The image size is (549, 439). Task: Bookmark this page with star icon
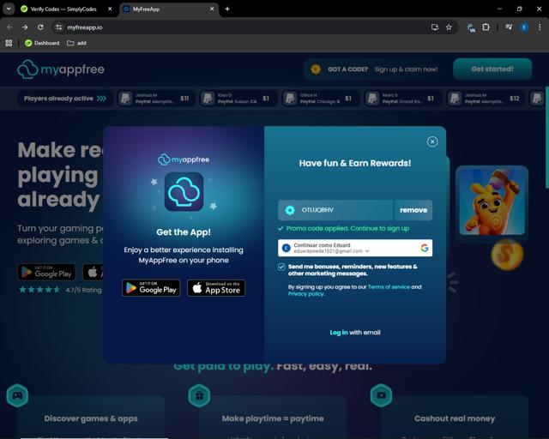click(x=449, y=27)
